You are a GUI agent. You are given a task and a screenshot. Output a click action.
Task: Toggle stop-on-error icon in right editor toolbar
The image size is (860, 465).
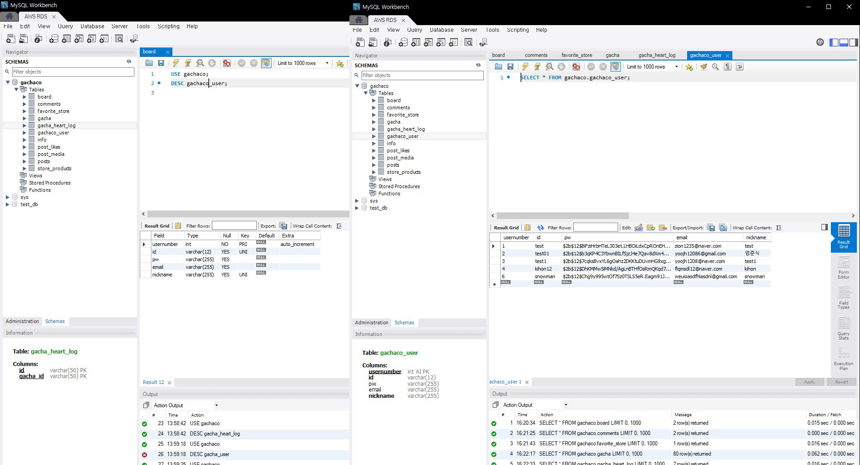(576, 67)
